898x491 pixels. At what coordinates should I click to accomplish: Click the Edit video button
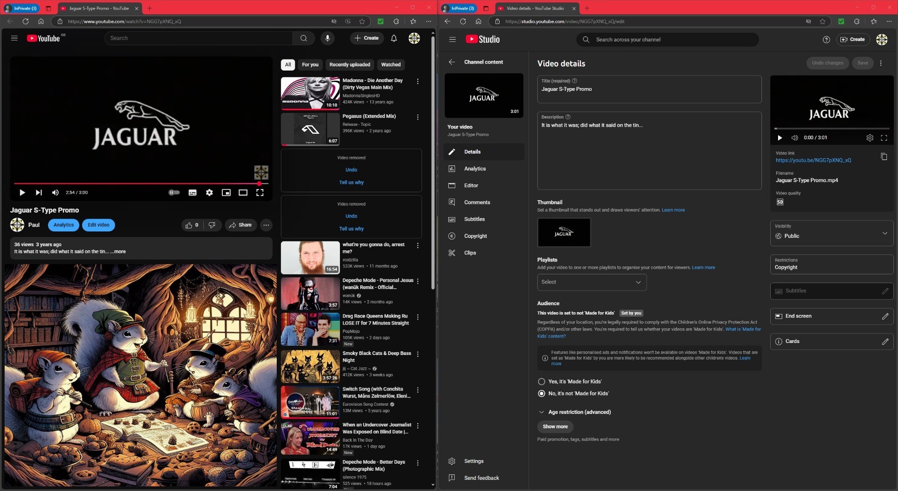98,225
